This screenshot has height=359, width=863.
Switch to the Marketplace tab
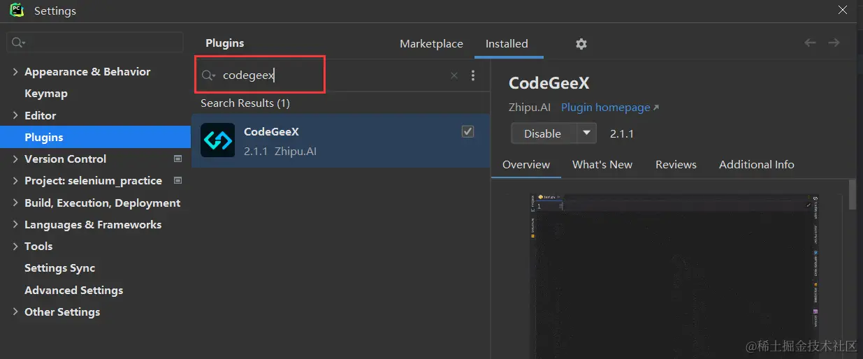[x=431, y=43]
